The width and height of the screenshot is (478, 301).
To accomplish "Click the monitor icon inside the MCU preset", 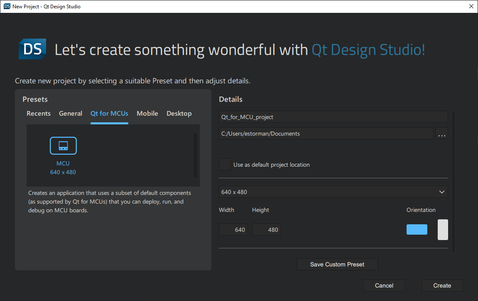I will 63,146.
